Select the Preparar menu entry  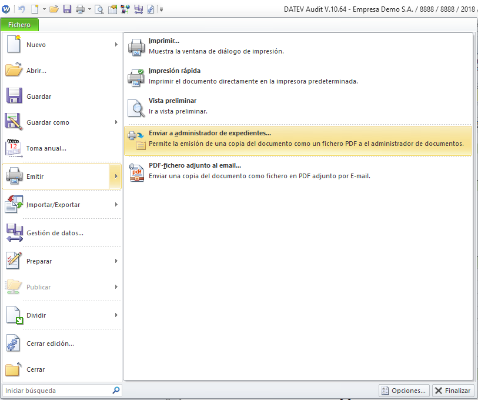[x=62, y=261]
